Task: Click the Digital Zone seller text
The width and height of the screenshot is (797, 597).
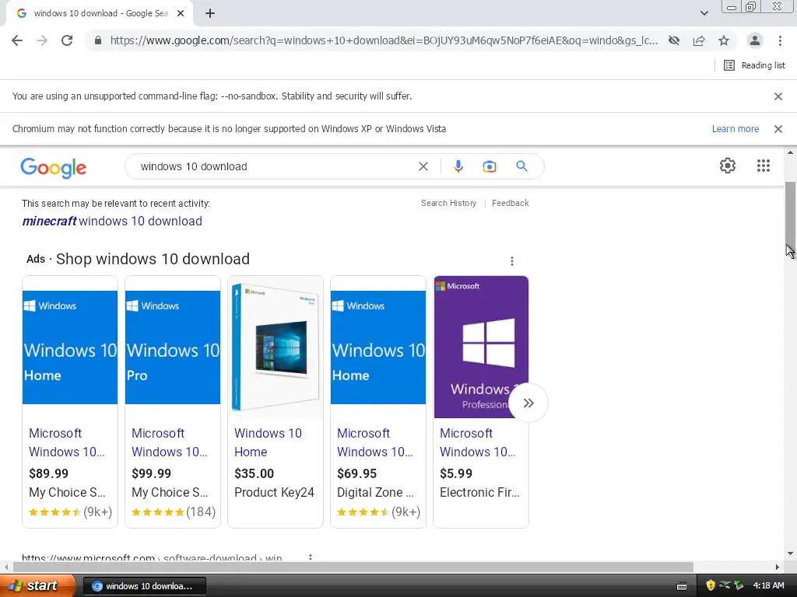Action: (375, 492)
